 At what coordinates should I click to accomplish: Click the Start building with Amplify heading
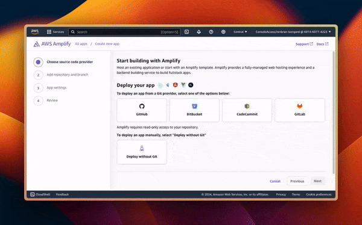coord(148,61)
